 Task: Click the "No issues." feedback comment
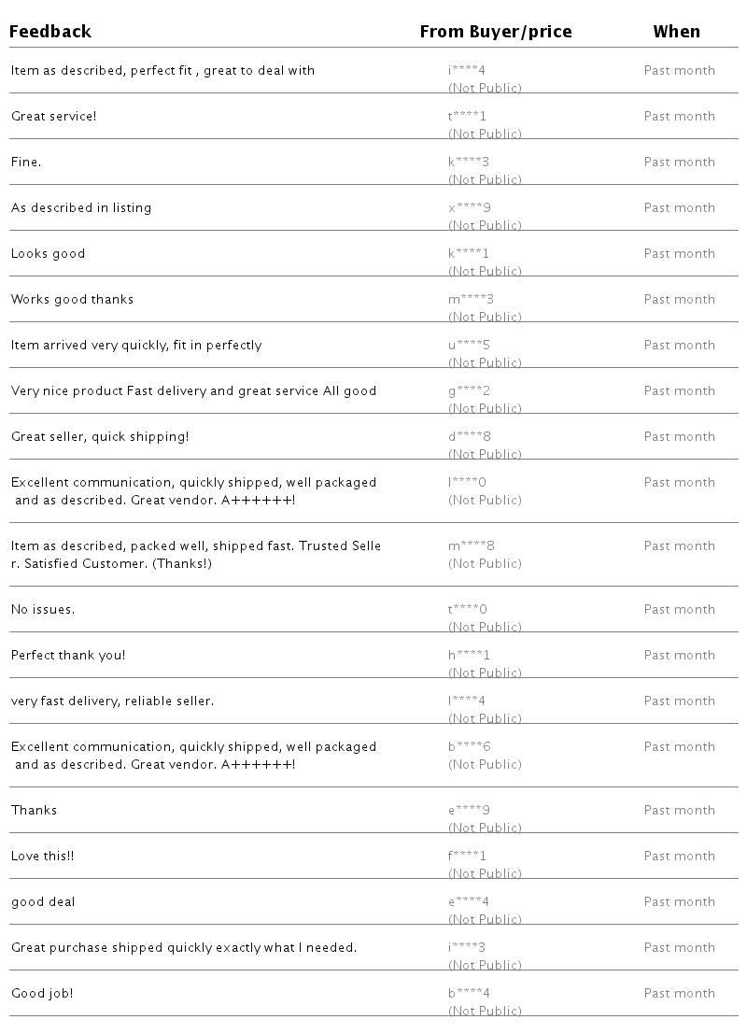point(43,610)
